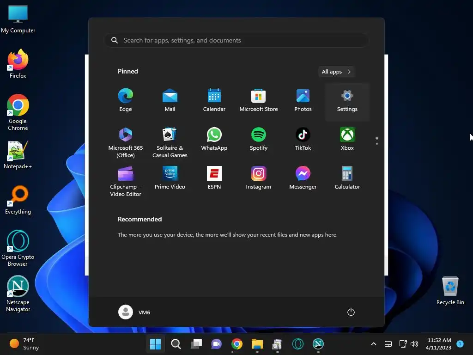Select the Everything desktop shortcut
The height and width of the screenshot is (355, 473).
(x=18, y=200)
